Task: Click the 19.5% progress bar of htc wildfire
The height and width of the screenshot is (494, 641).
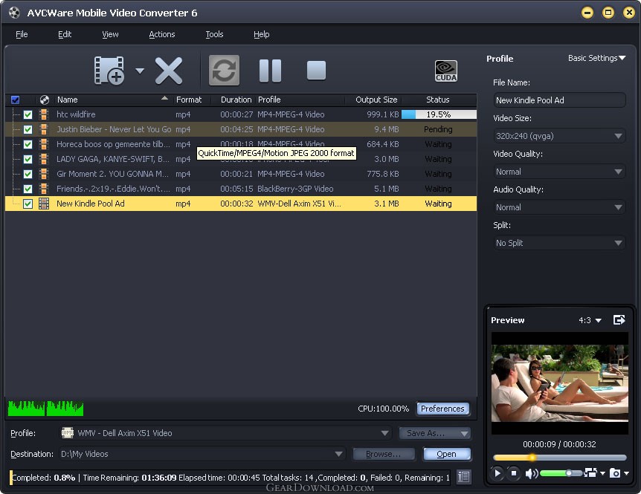Action: [439, 114]
